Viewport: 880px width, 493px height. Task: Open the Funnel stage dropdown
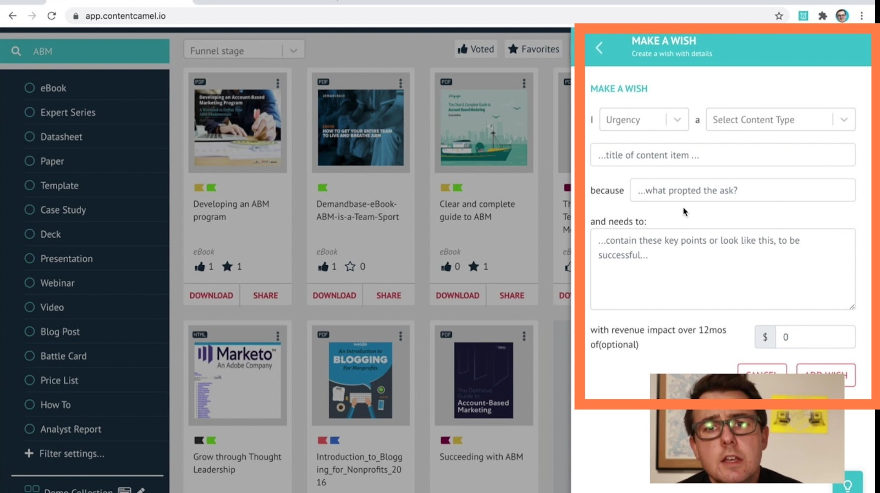pos(244,50)
